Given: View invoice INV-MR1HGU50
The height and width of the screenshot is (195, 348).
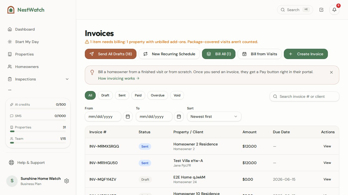Looking at the screenshot, I should point(327,163).
